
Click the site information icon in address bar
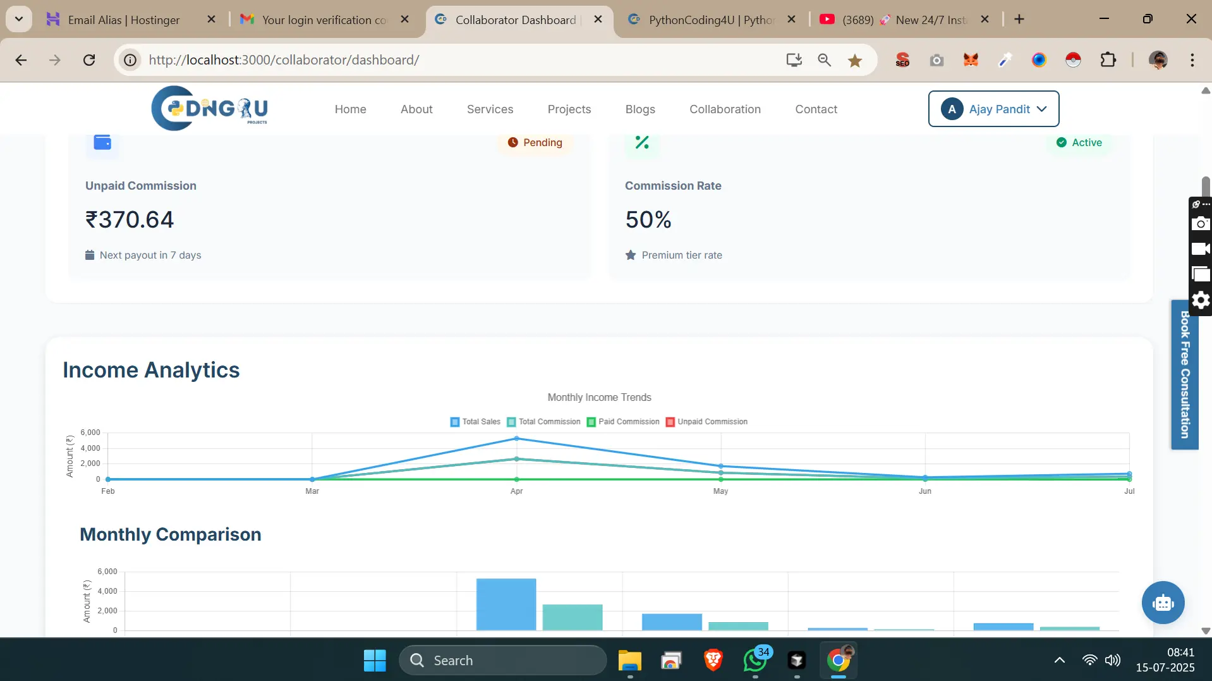pyautogui.click(x=130, y=60)
